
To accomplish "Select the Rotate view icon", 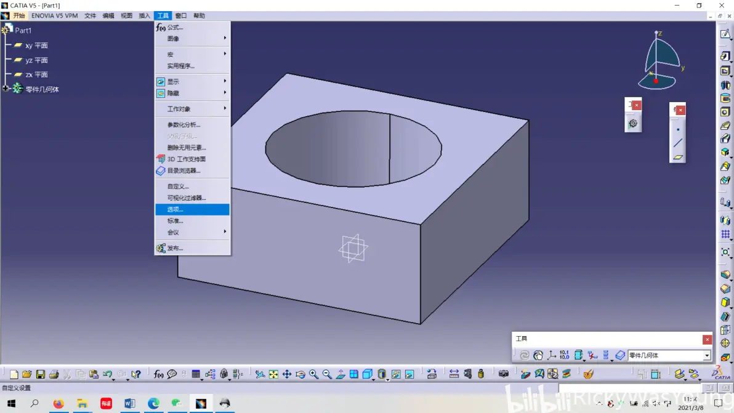I will click(300, 374).
